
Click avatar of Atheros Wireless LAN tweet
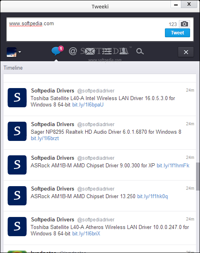(17, 226)
